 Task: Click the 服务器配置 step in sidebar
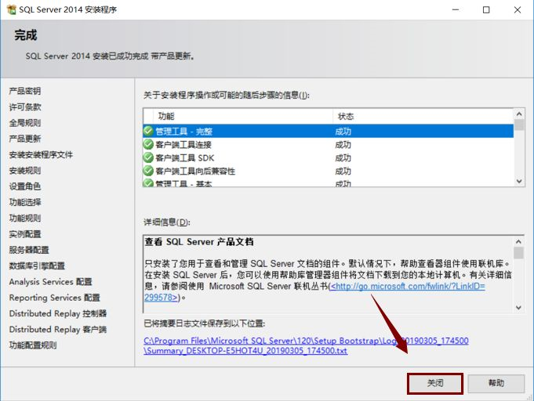[x=29, y=250]
